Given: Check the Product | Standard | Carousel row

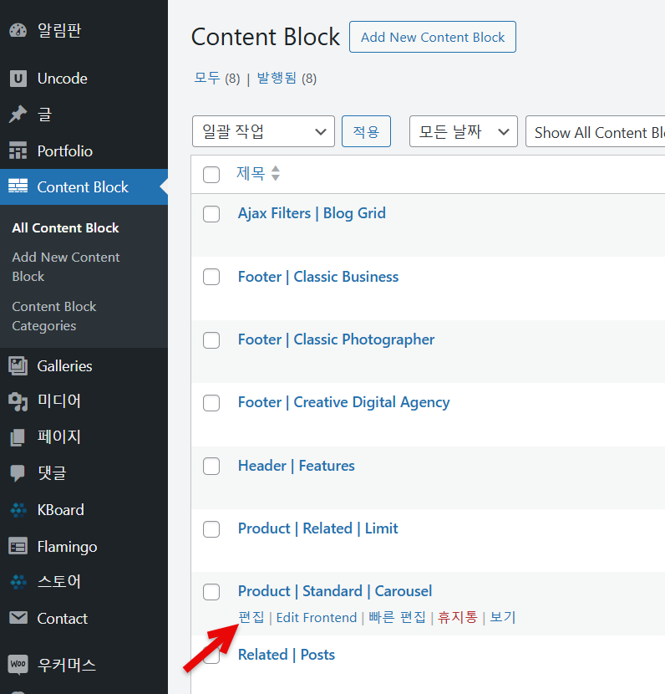Looking at the screenshot, I should [x=211, y=592].
